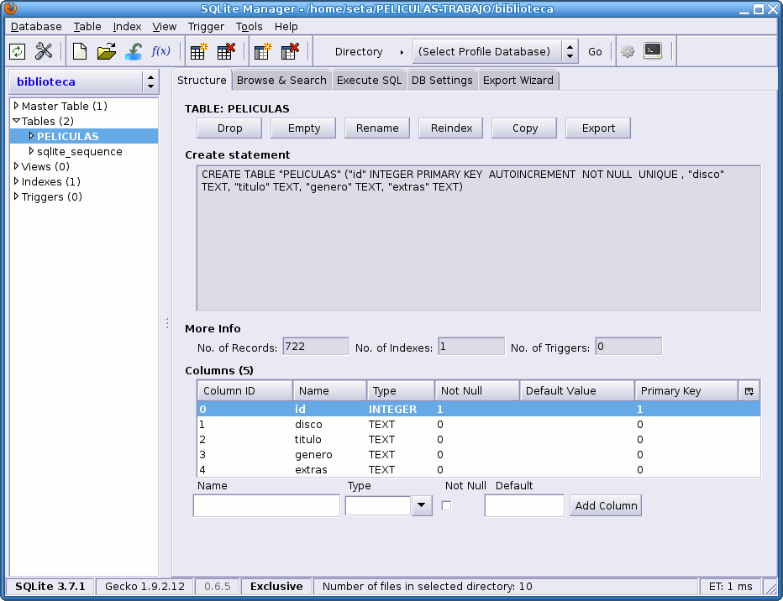Click the Reindex button

(451, 128)
